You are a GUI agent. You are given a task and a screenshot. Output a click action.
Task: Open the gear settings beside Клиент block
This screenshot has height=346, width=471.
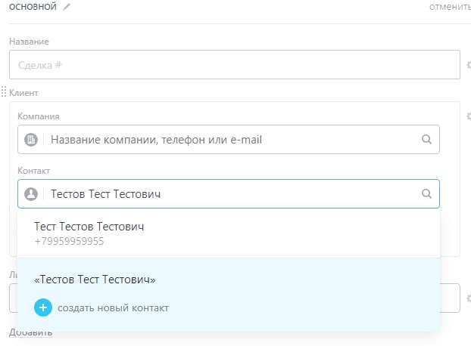467,117
